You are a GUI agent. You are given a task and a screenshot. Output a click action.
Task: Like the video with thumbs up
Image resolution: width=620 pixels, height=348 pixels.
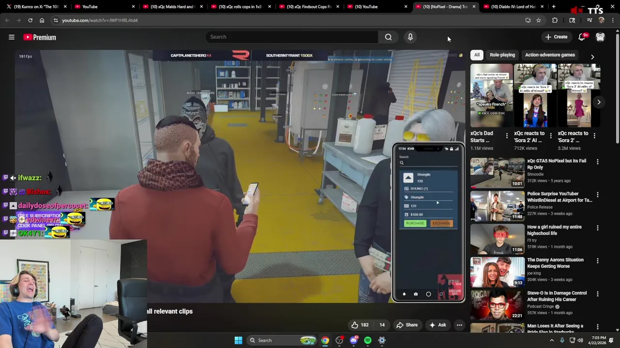pos(360,325)
